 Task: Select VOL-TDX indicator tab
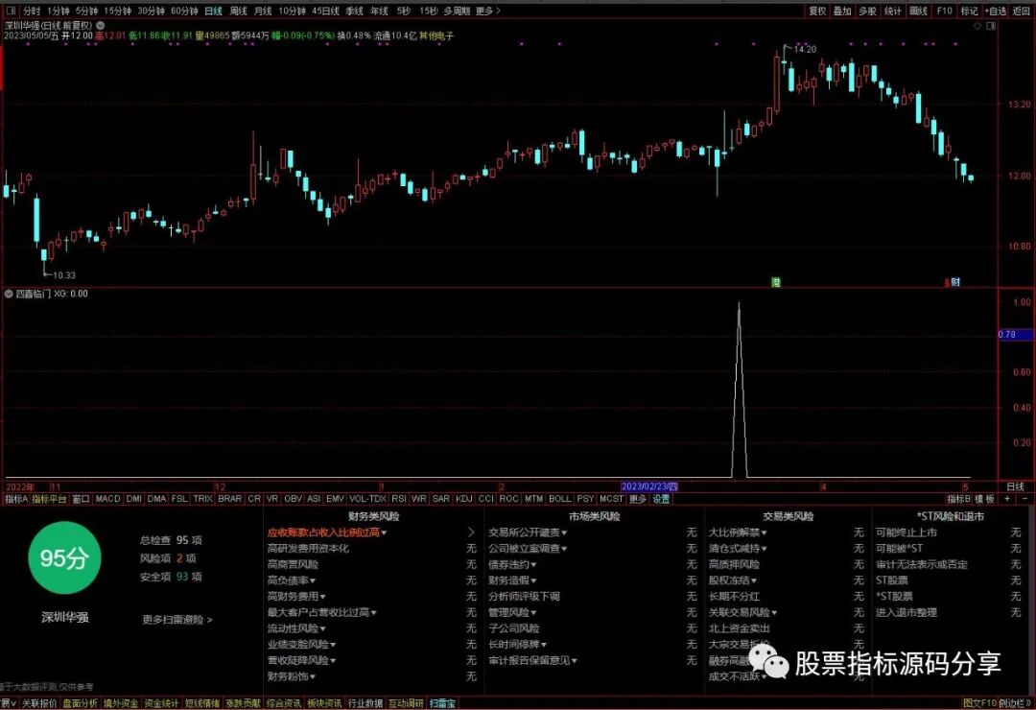pos(367,499)
